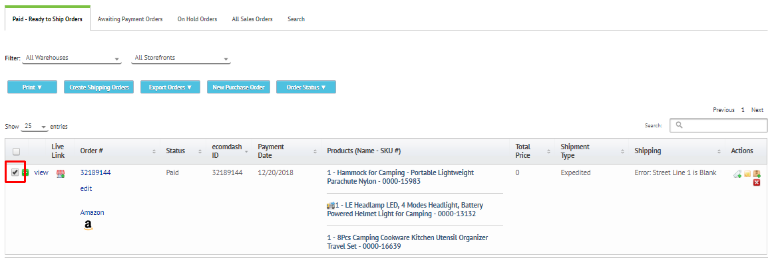Open the All Storefronts filter dropdown
Screen dimensions: 772x258
[x=181, y=58]
